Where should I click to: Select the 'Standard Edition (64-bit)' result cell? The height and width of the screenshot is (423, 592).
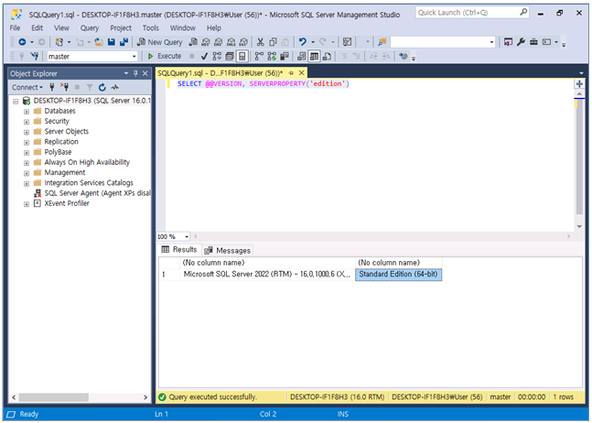(398, 274)
